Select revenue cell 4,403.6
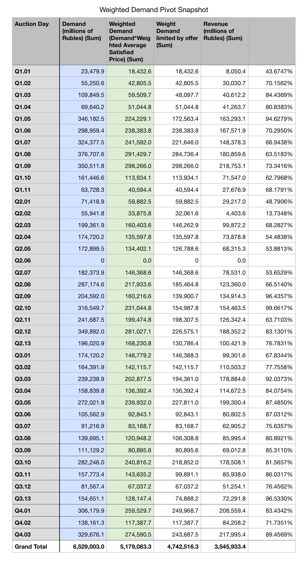 tap(225, 213)
